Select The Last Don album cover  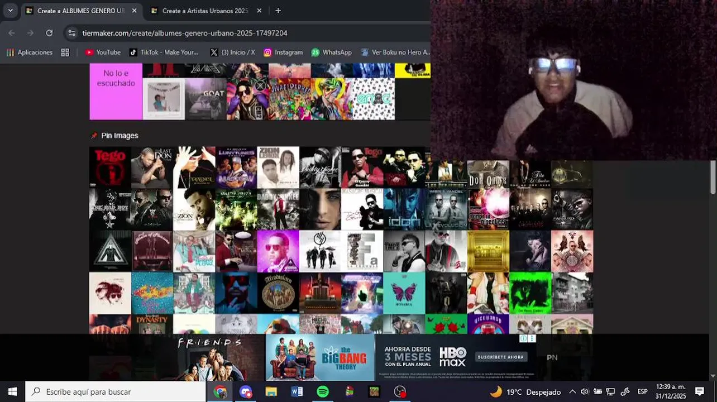pyautogui.click(x=152, y=167)
